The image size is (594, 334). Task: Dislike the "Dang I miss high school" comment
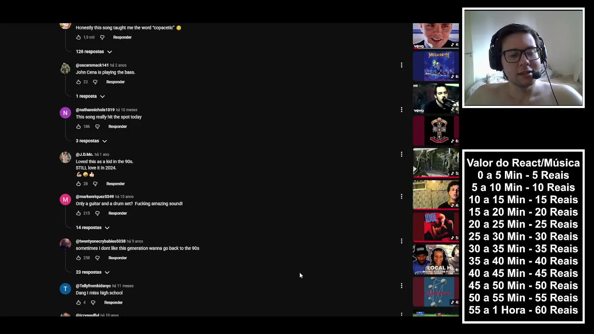93,302
